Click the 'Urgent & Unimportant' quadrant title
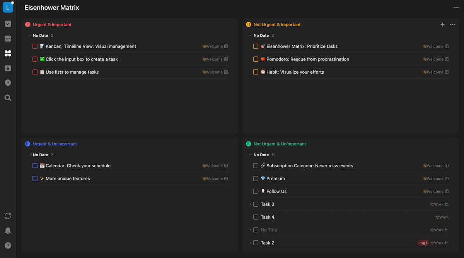Viewport: 464px width, 258px height. [55, 144]
